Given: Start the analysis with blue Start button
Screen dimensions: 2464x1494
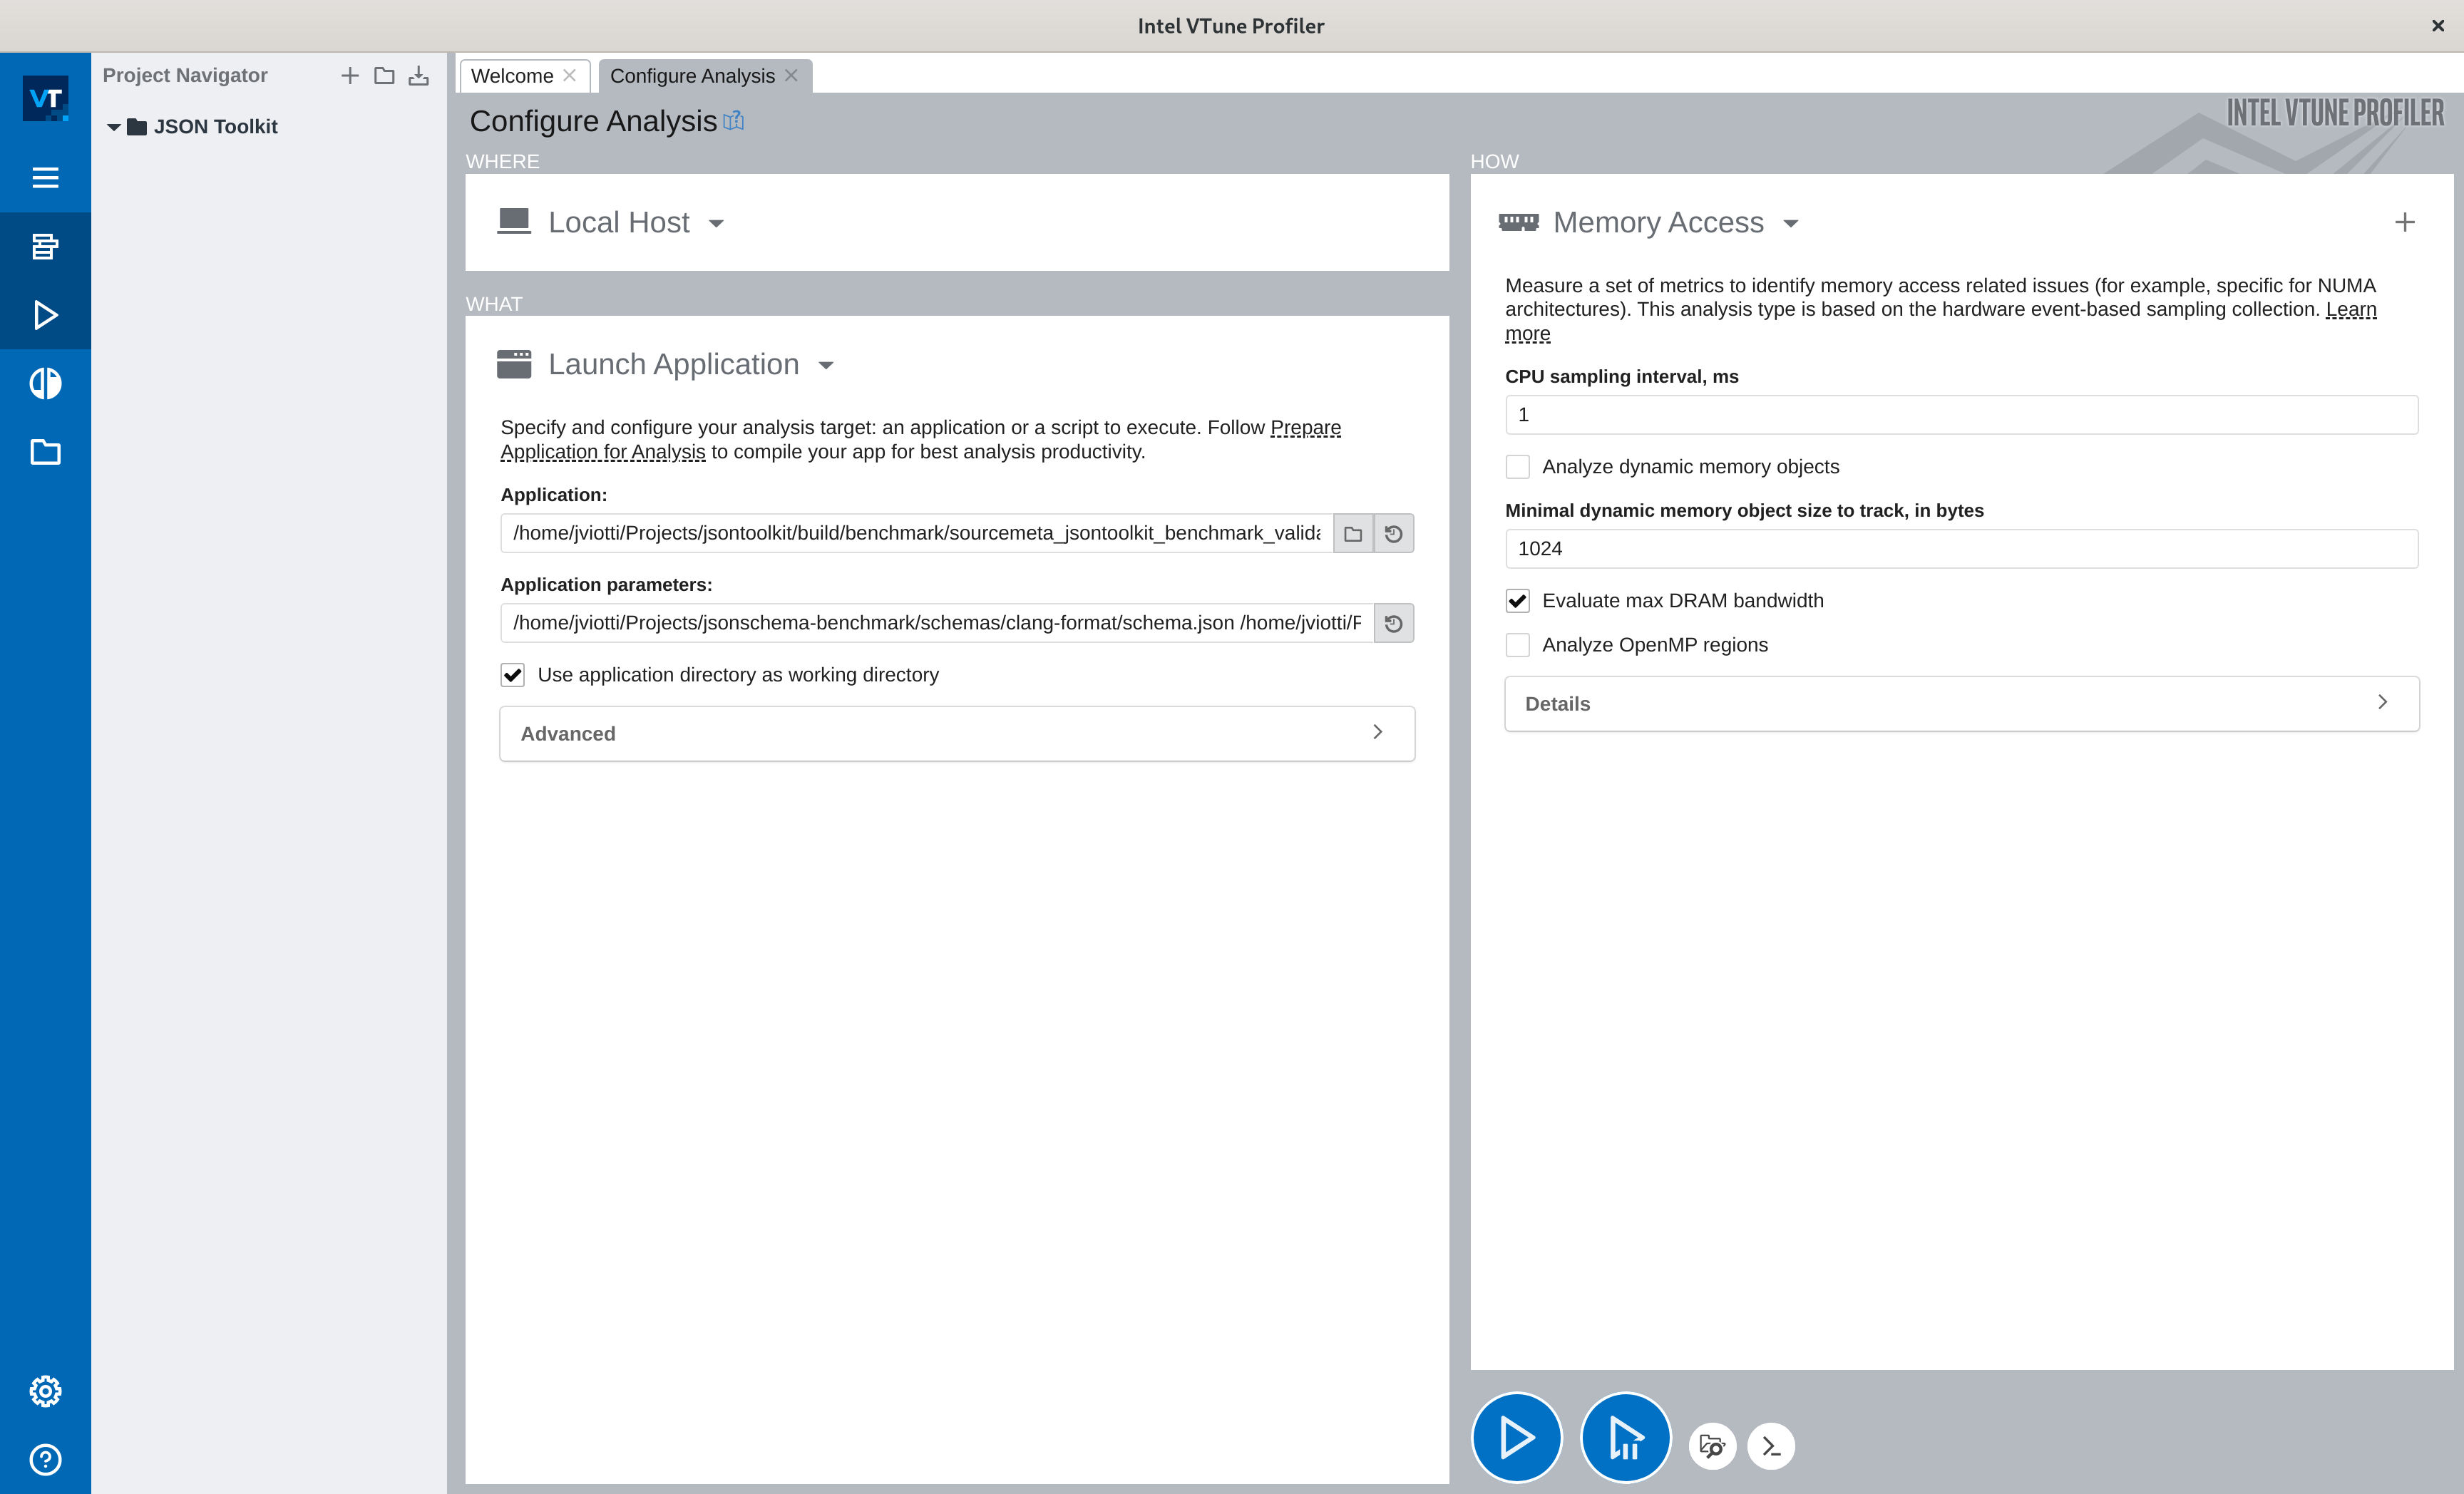Looking at the screenshot, I should tap(1516, 1437).
